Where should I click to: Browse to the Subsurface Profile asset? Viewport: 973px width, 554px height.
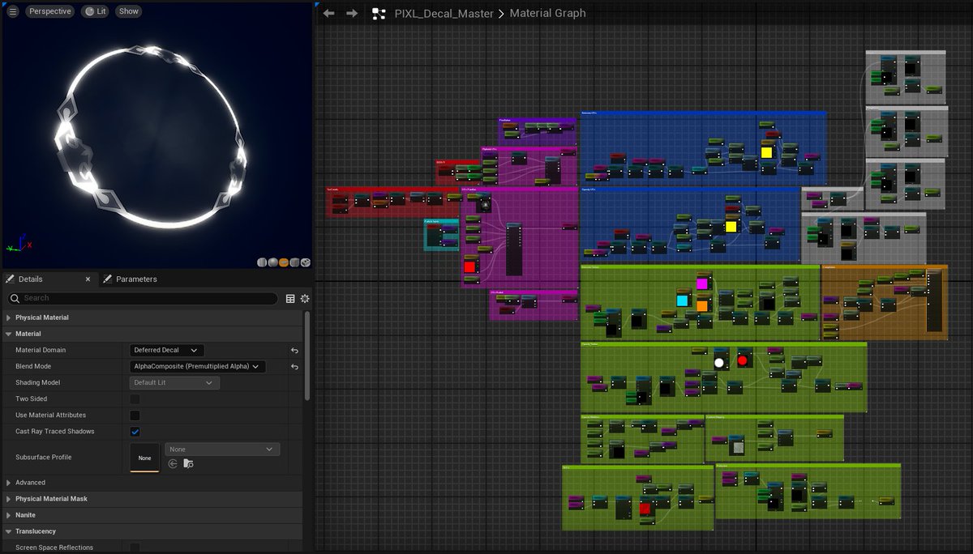(188, 463)
